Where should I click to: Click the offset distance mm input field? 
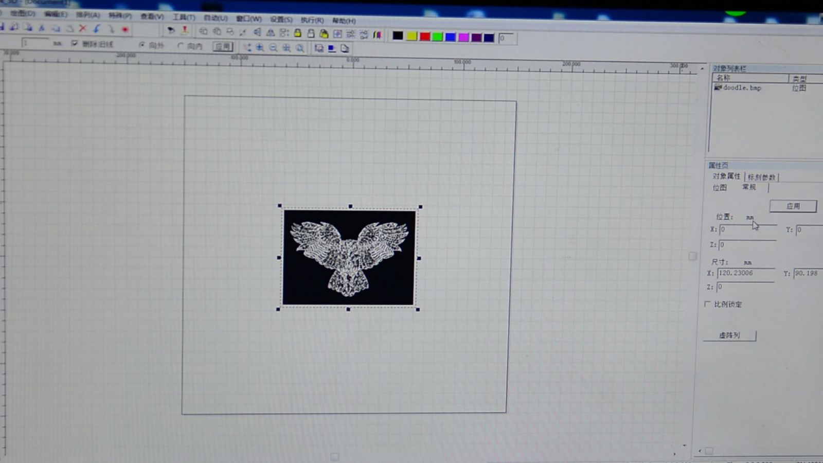pos(35,43)
